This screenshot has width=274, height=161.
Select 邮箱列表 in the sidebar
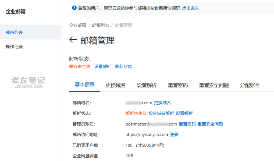point(14,32)
